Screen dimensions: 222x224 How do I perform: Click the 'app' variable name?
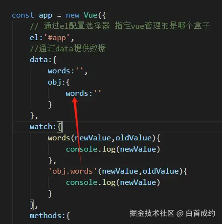[x=45, y=16]
